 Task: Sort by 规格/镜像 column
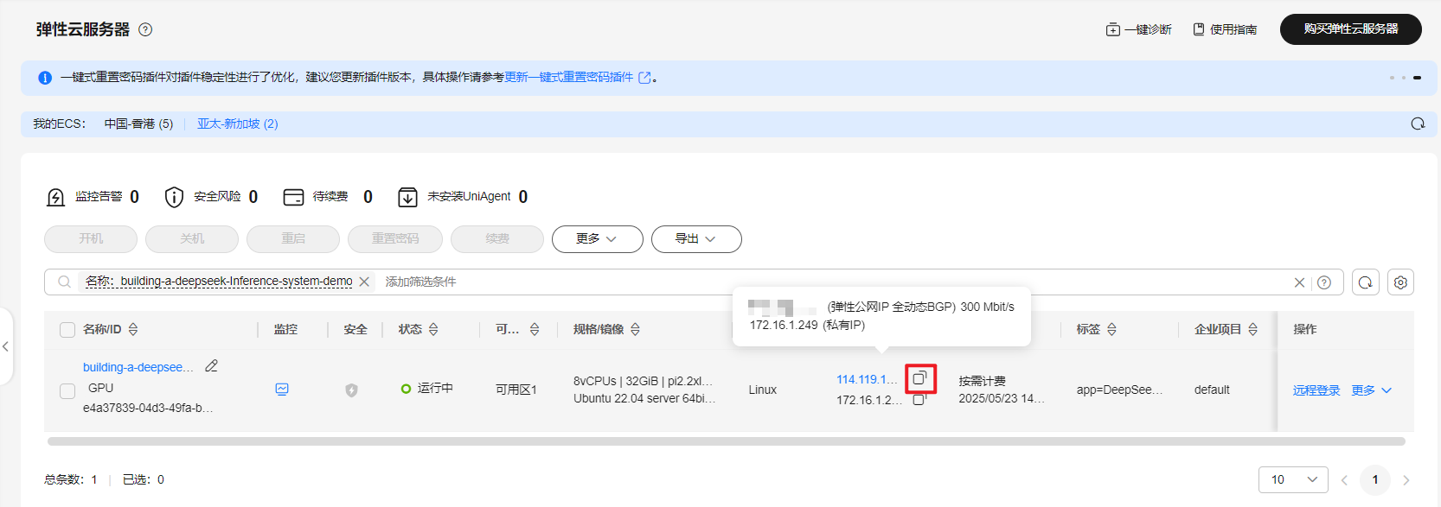(x=636, y=329)
